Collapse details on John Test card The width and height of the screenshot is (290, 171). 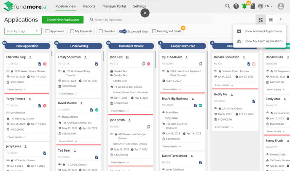coord(120,111)
